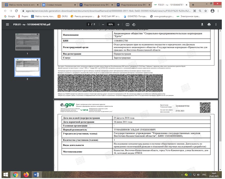
Task: Click the БИН value 110640012780
Action: [x=121, y=41]
